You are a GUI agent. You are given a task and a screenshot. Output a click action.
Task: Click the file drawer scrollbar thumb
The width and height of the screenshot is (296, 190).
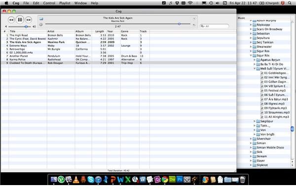(x=292, y=129)
